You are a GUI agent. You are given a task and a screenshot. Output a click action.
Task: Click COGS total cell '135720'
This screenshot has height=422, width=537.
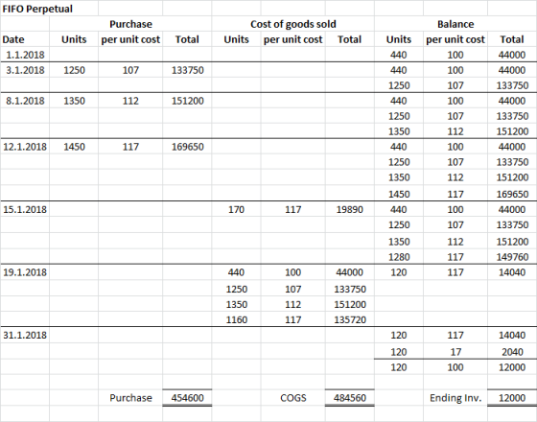350,320
